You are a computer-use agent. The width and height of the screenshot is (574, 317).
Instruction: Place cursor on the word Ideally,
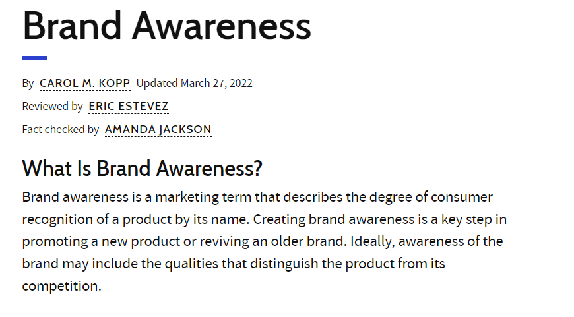point(372,242)
